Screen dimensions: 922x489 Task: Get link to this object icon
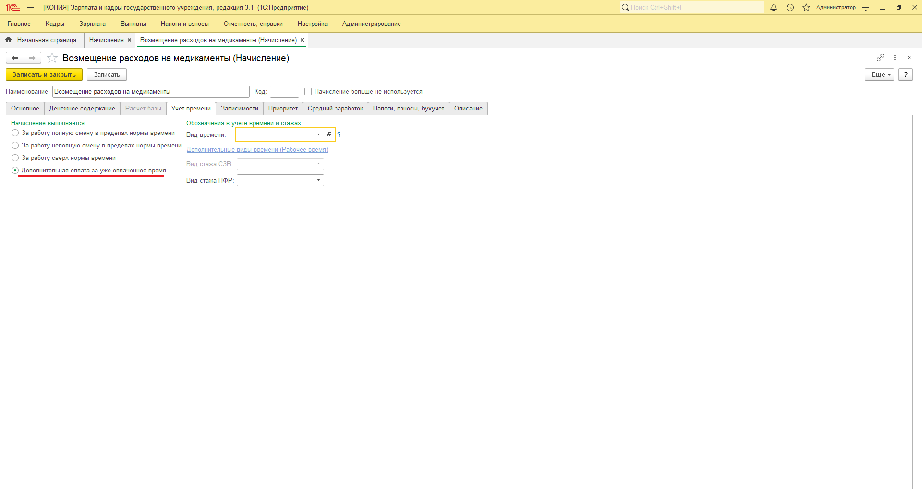tap(880, 58)
